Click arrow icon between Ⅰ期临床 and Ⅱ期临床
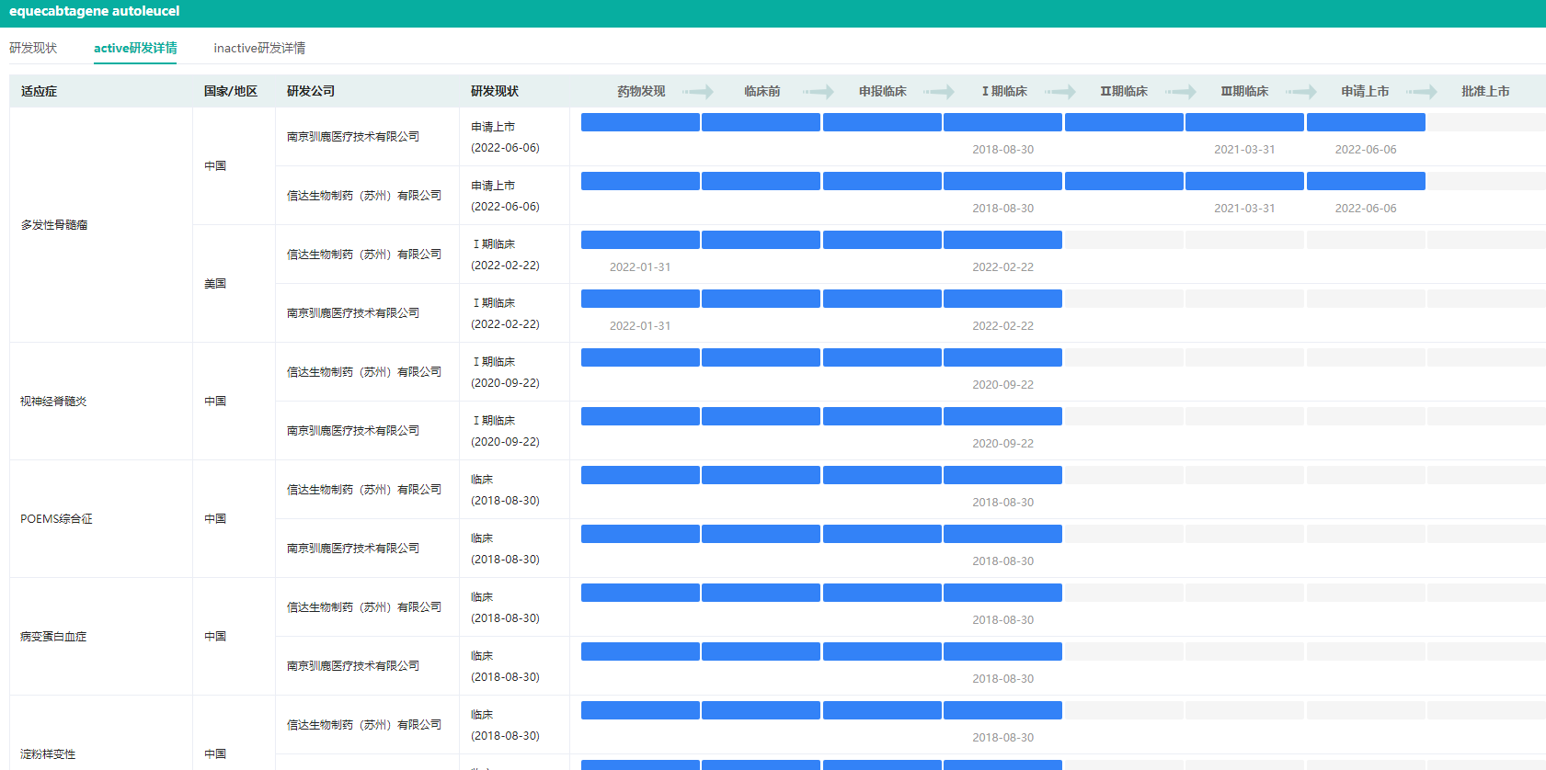 pyautogui.click(x=1060, y=92)
